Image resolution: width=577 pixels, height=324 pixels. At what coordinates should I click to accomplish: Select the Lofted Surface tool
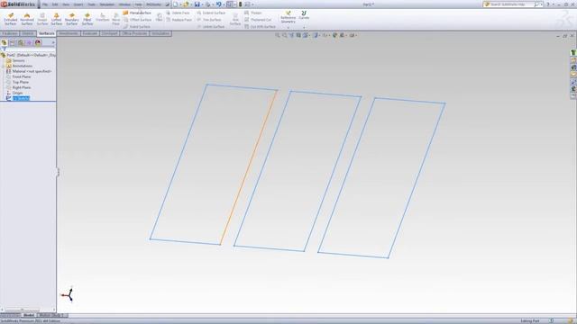(56, 19)
